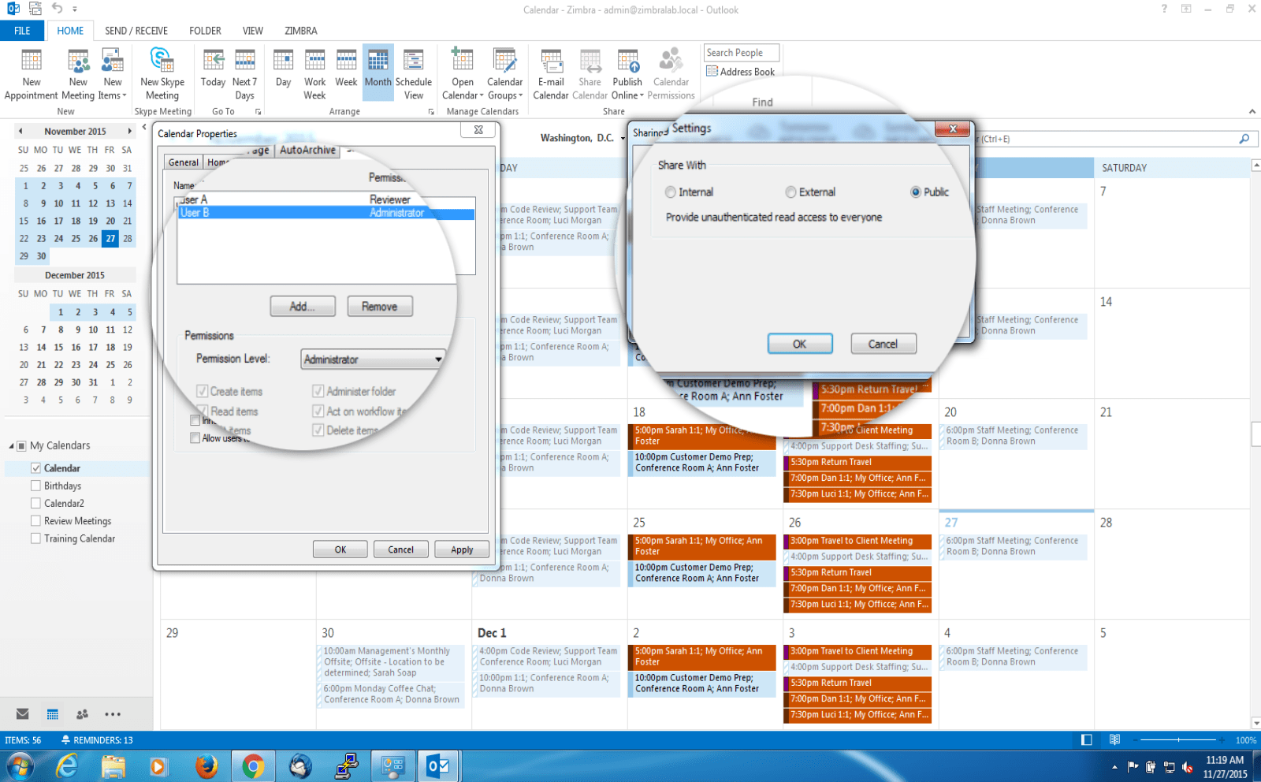Image resolution: width=1261 pixels, height=782 pixels.
Task: Collapse the ribbon
Action: (x=1252, y=111)
